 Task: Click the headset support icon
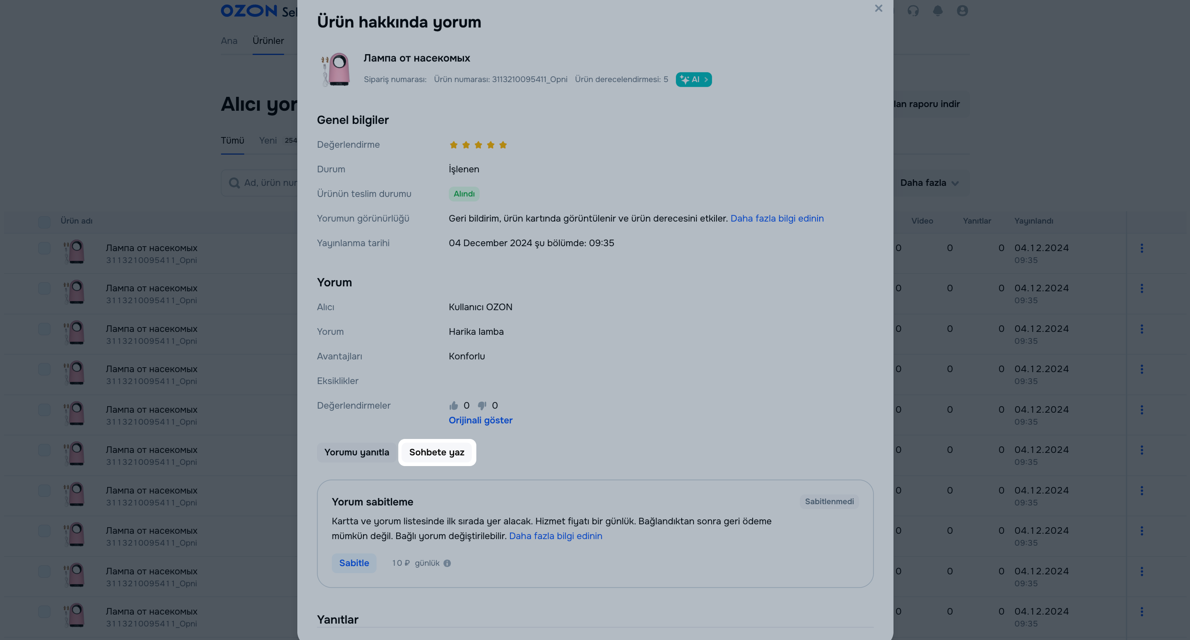(913, 11)
